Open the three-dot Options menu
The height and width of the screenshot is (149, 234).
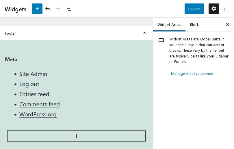point(224,9)
